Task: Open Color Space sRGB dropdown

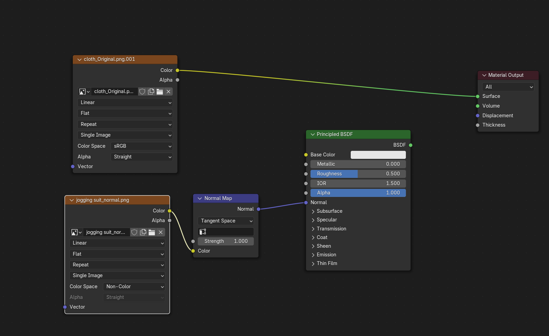Action: pos(141,146)
